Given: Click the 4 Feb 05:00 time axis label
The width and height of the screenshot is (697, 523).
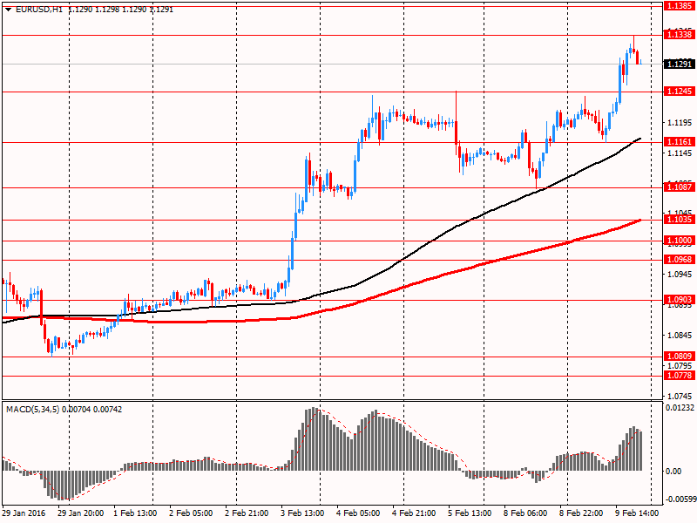Looking at the screenshot, I should 358,513.
